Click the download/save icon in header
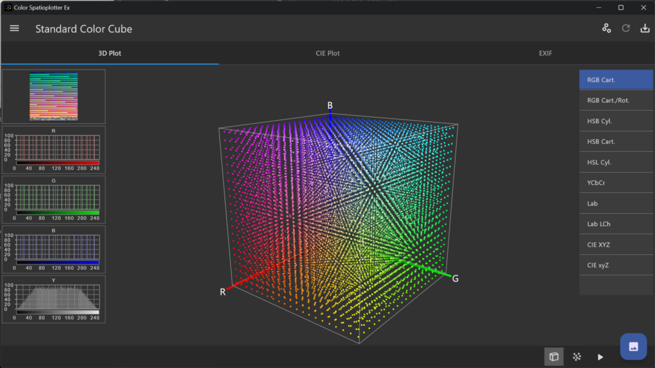655x368 pixels. click(644, 29)
